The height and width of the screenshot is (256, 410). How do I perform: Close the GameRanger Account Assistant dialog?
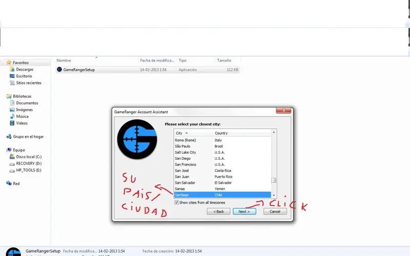pyautogui.click(x=284, y=111)
